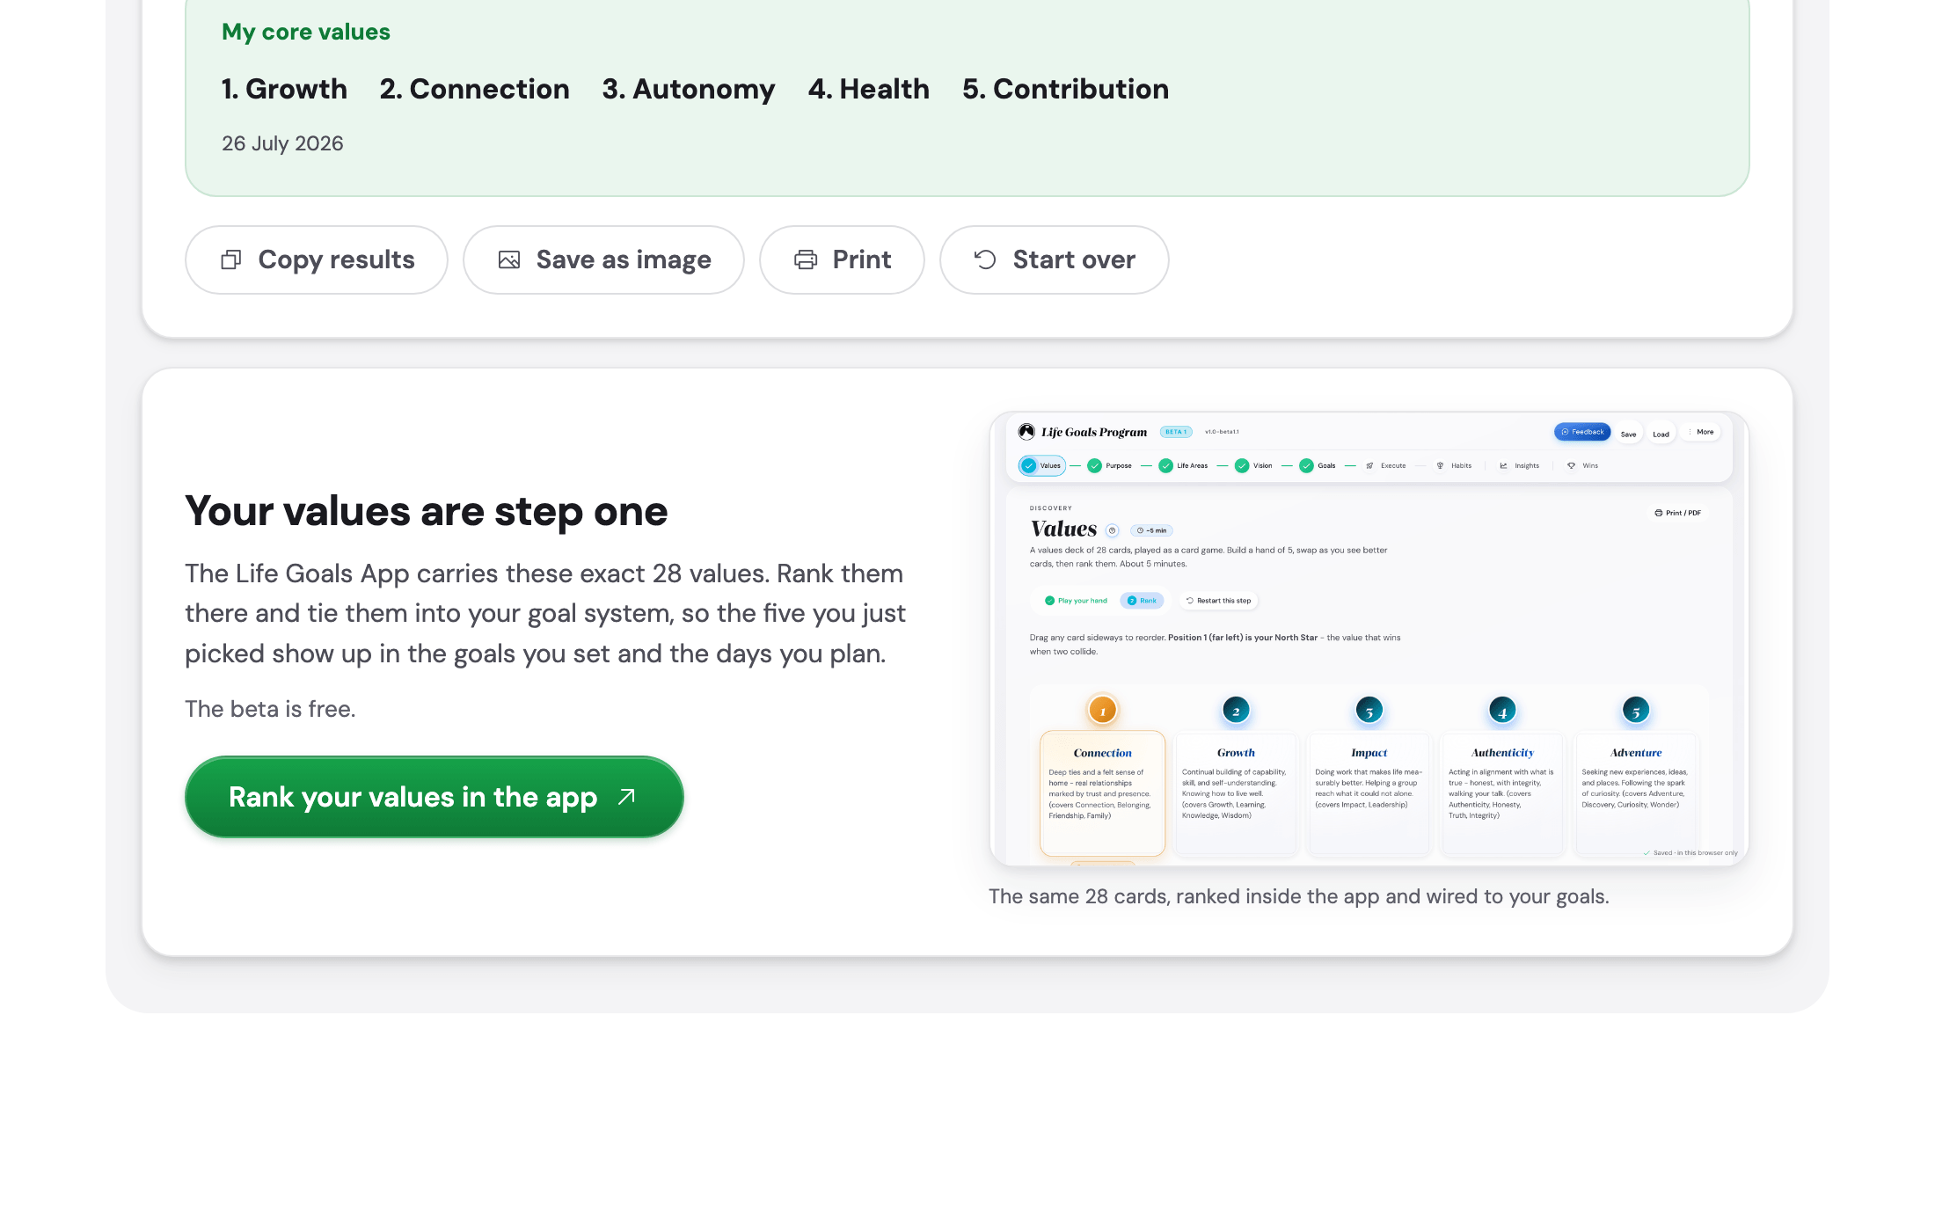Start over the values exercise
The image size is (1935, 1205).
[1054, 260]
